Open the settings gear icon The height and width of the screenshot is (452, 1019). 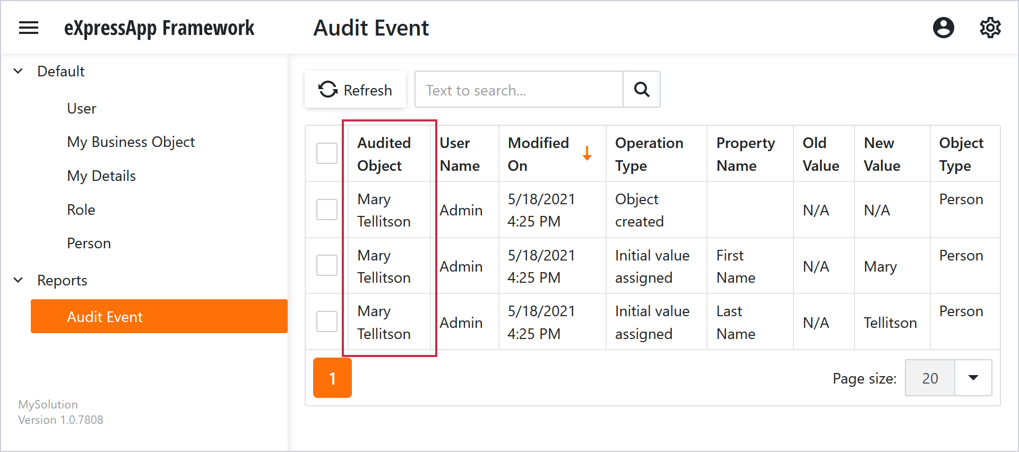tap(990, 28)
